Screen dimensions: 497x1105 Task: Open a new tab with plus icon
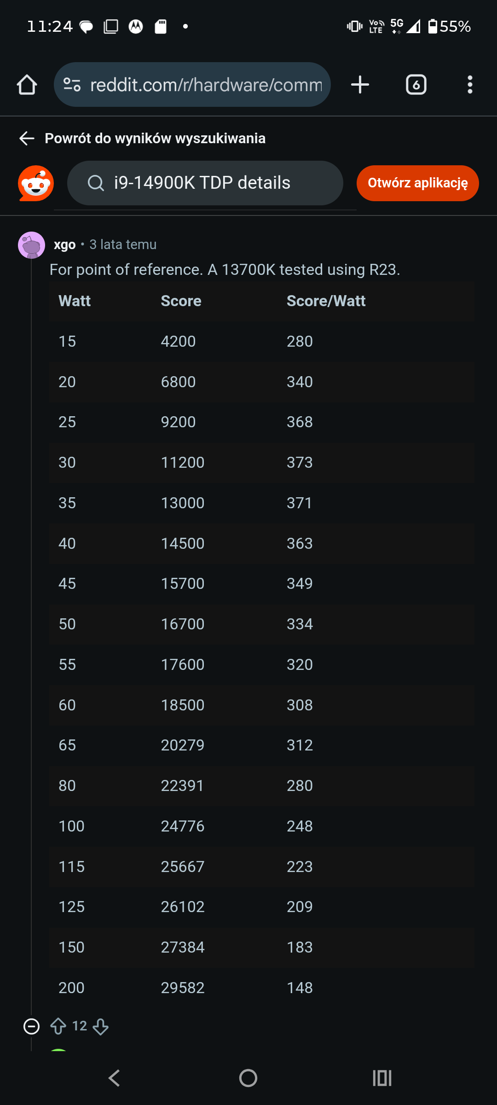click(x=360, y=85)
